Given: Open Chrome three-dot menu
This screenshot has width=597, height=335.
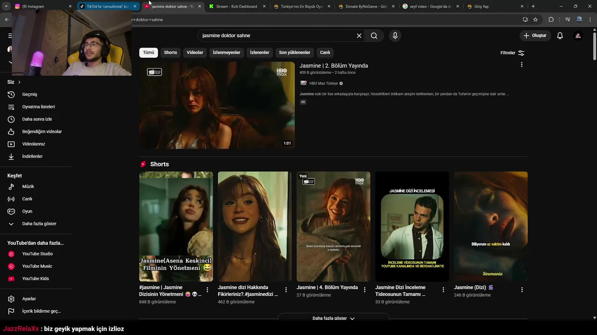Looking at the screenshot, I should [x=590, y=20].
